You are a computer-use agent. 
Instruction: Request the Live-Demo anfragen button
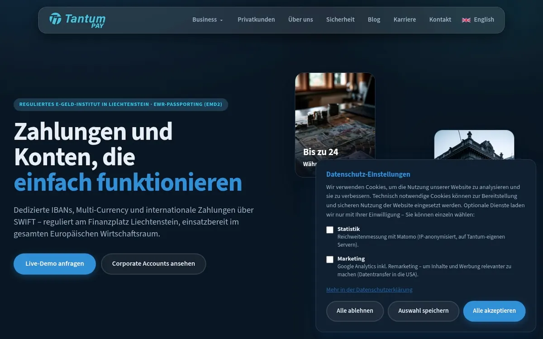pos(55,264)
